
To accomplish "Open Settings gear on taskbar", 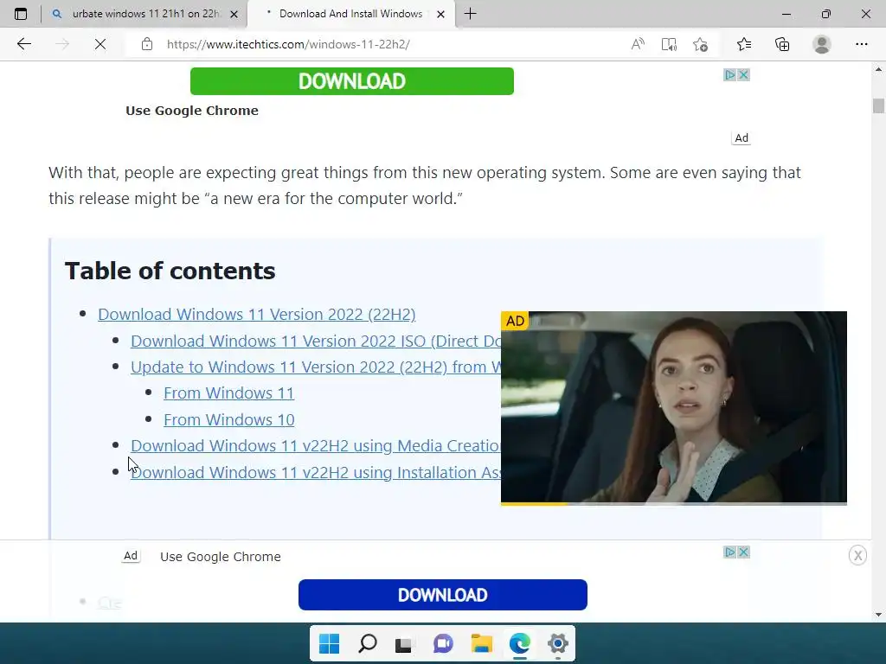I will coord(558,643).
